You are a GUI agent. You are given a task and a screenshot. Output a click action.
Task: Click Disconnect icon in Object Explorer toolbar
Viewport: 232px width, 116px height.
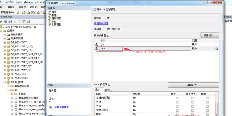[10, 22]
